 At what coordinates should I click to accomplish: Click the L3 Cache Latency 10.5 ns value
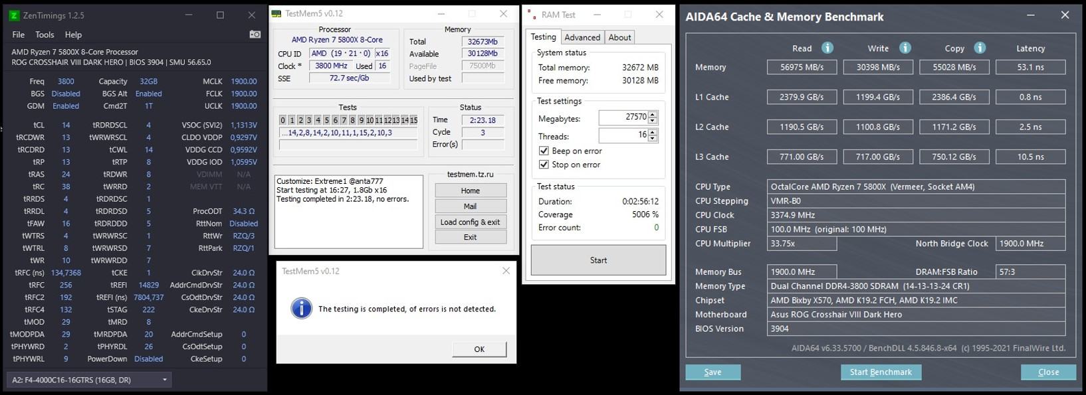coord(1030,157)
